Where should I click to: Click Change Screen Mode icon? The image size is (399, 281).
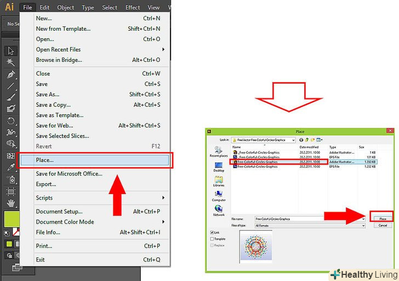[x=17, y=267]
